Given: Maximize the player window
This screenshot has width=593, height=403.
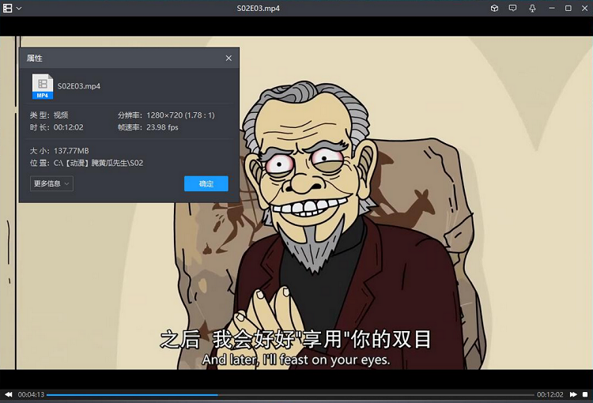Looking at the screenshot, I should click(568, 8).
